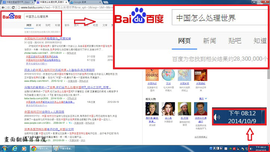Close the Google search browser tab
Viewport: 270px width, 152px height.
tap(32, 2)
